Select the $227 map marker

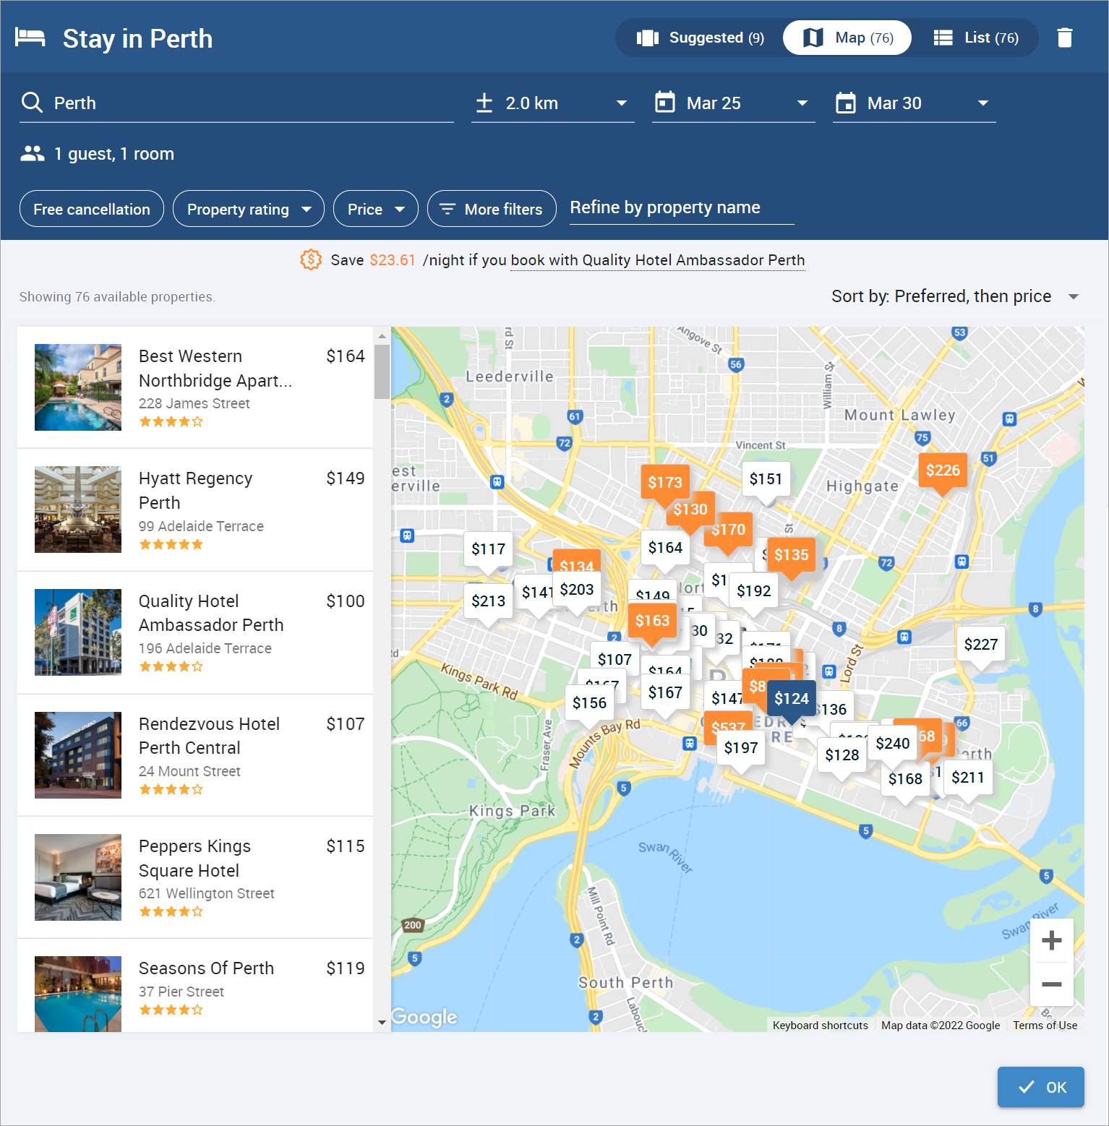(980, 645)
